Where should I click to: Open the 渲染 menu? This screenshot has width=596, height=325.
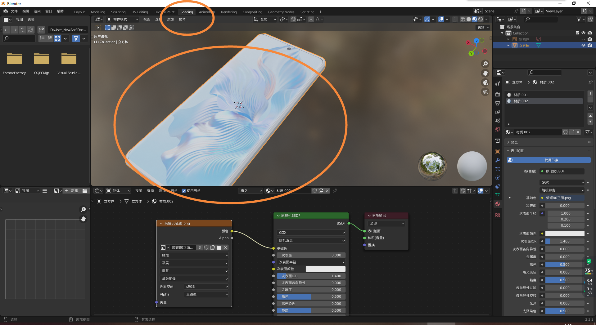[37, 11]
